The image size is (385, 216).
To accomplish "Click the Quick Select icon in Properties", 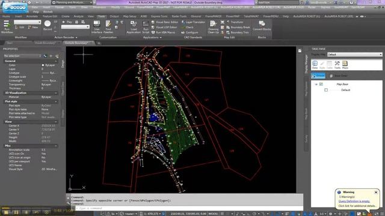I will coord(57,56).
